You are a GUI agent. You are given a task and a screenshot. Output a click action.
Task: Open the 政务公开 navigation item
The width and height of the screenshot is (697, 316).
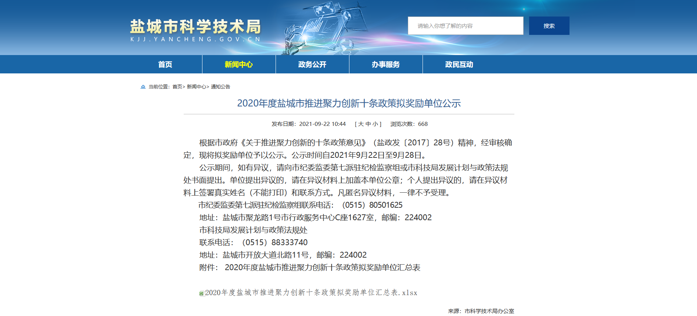(x=312, y=65)
